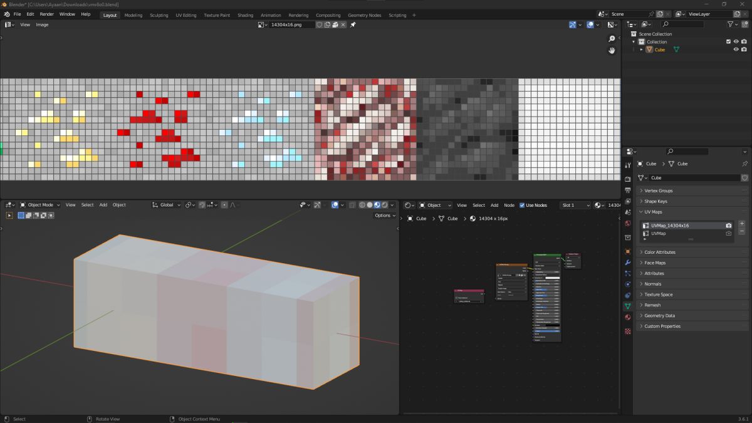Click the zoom magnifier in image editor
The height and width of the screenshot is (423, 752).
[612, 39]
